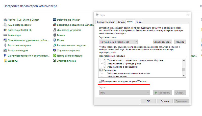This screenshot has height=116, width=202.
Task: Open Диспетчер устройств link
Action: (x=69, y=30)
